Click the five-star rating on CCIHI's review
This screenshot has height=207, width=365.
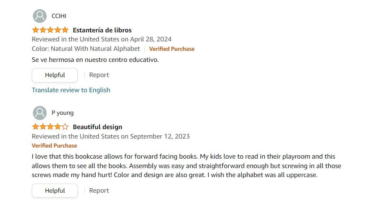pyautogui.click(x=50, y=30)
